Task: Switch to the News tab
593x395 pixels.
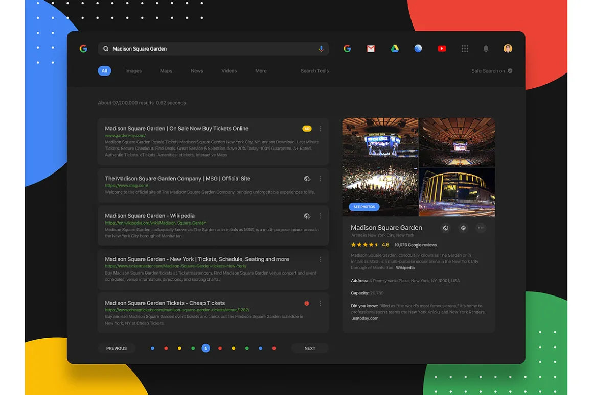Action: 197,71
